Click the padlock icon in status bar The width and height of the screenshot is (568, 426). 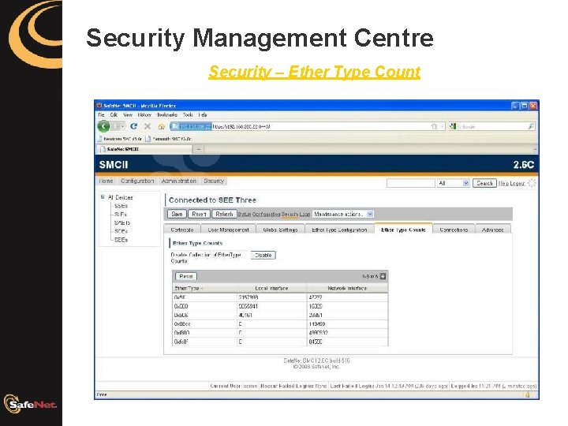click(x=528, y=394)
